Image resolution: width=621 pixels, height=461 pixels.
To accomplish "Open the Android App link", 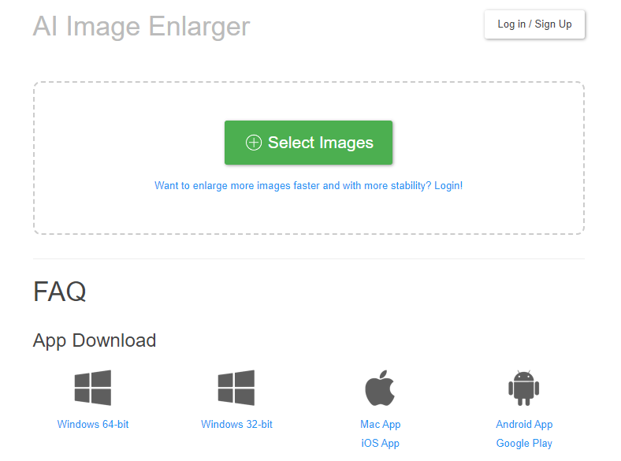I will click(x=524, y=424).
